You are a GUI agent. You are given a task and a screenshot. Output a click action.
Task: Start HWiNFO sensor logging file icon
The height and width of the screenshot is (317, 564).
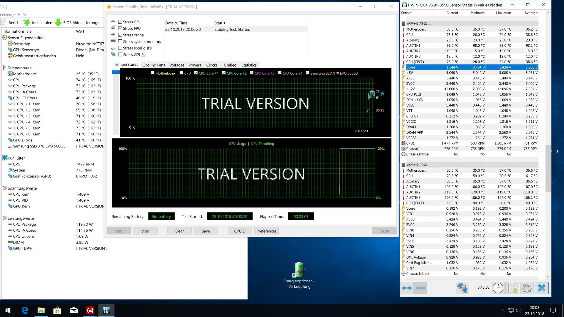coord(512,288)
